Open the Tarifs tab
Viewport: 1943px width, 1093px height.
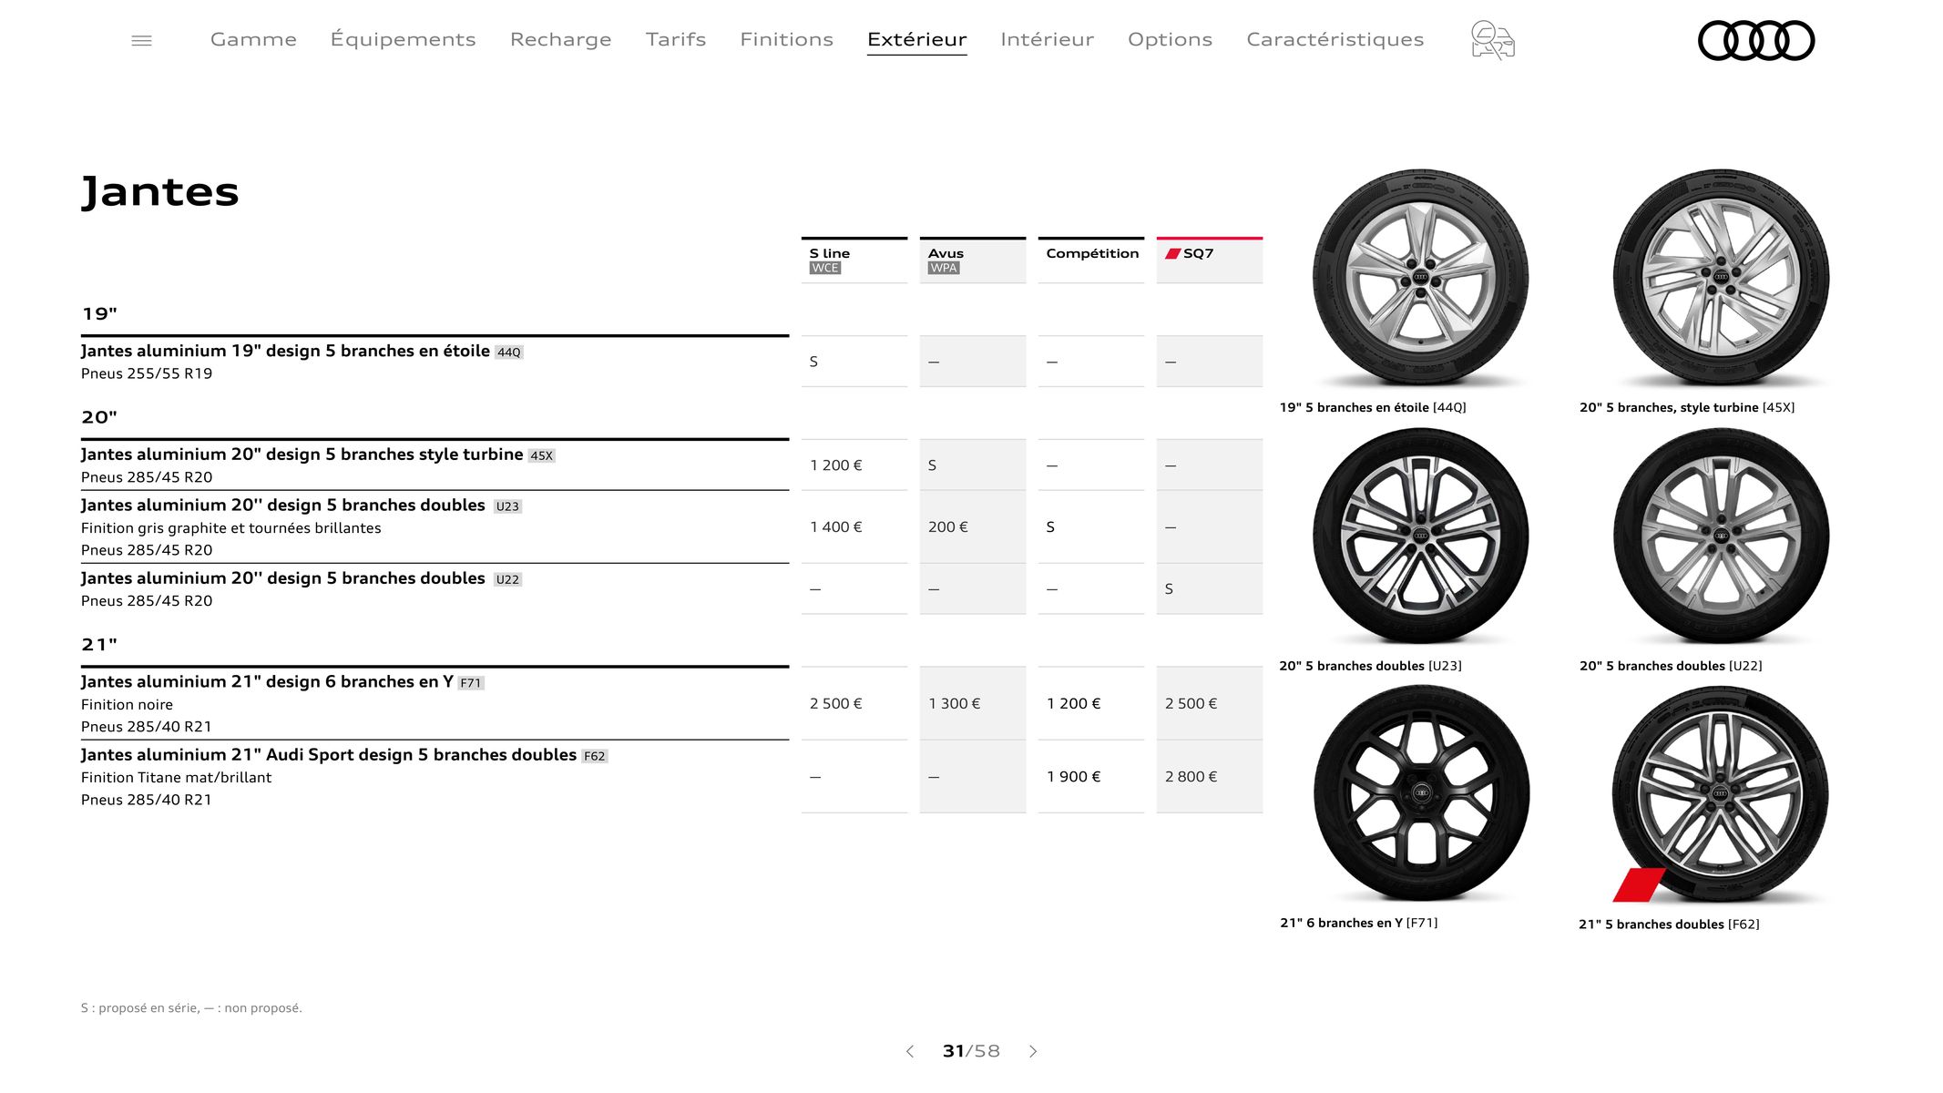coord(676,39)
